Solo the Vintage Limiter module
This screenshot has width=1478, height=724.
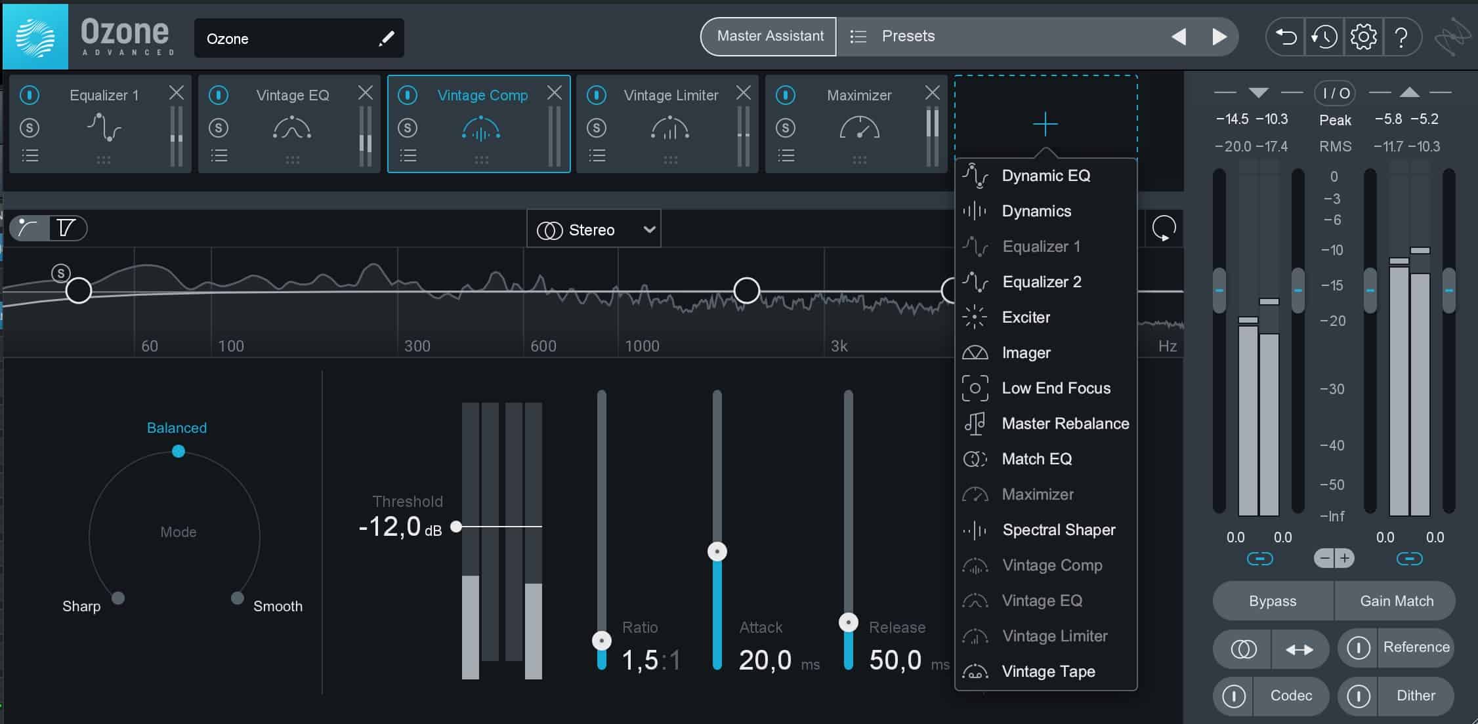coord(597,127)
